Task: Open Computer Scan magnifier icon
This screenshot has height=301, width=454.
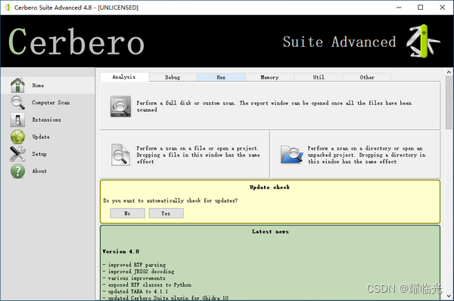Action: point(17,102)
